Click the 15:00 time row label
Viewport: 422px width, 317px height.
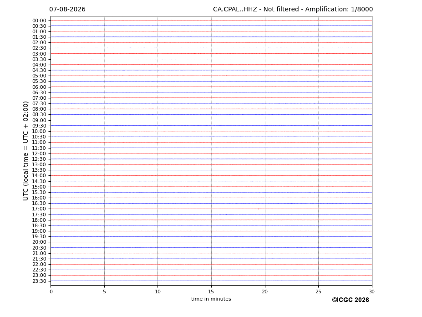(x=39, y=187)
